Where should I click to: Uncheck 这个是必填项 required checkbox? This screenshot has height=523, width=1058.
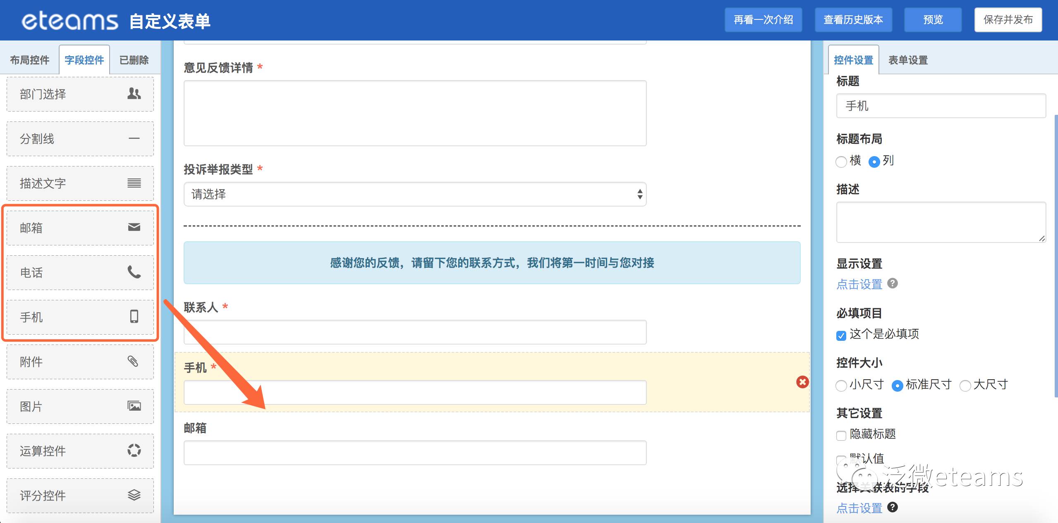click(x=841, y=335)
